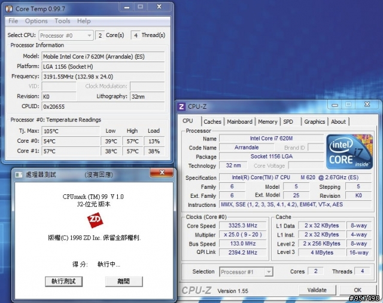Click the Level 3 cache value 4 MBytes

[322, 252]
